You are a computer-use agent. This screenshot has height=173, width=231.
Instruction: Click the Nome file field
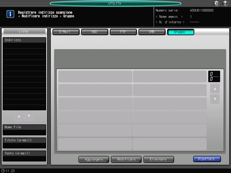click(25, 130)
